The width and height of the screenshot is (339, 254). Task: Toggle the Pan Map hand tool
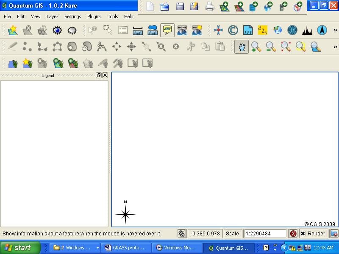(x=242, y=47)
